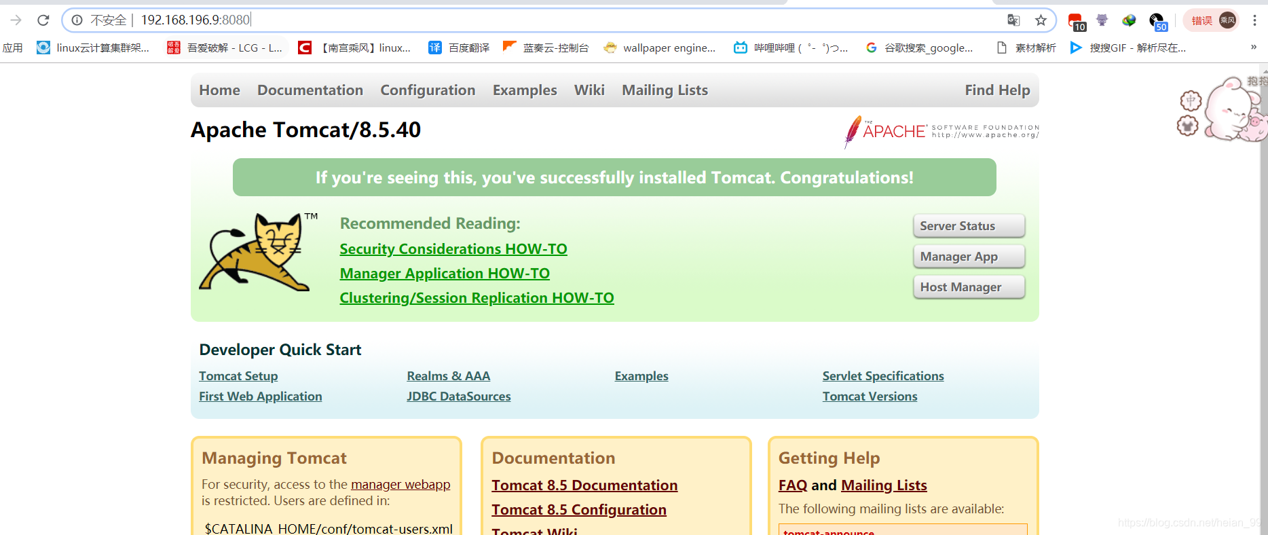
Task: Open the Tomcat 8.5 Documentation link
Action: coord(584,485)
